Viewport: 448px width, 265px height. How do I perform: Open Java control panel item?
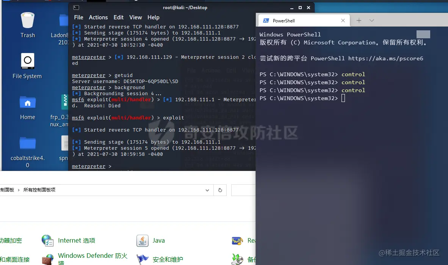click(x=158, y=240)
